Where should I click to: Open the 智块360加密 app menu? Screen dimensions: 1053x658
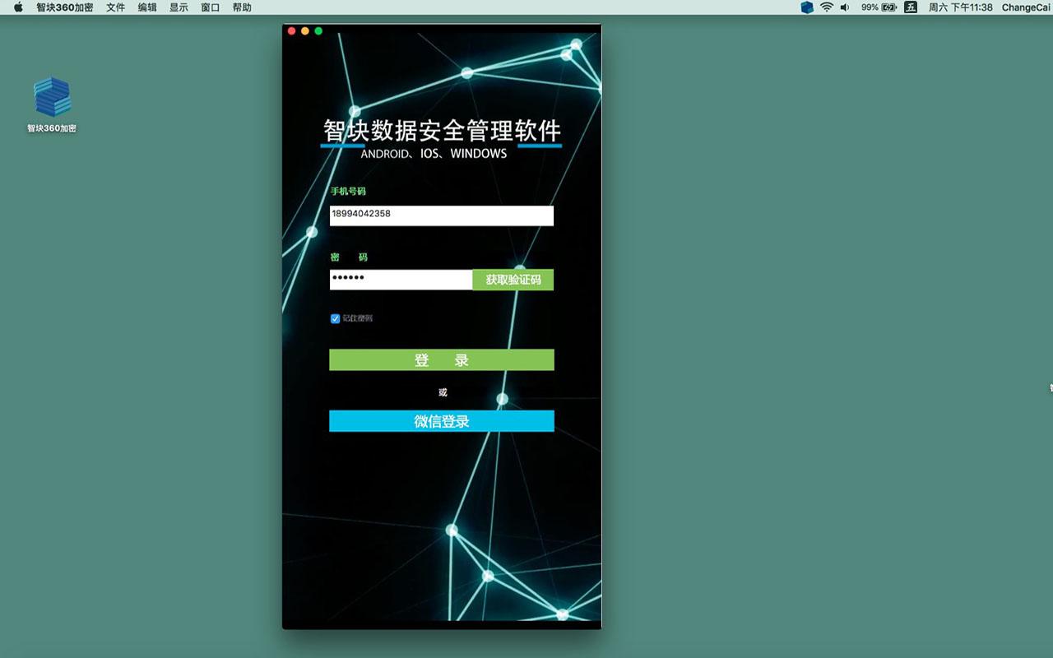point(64,7)
